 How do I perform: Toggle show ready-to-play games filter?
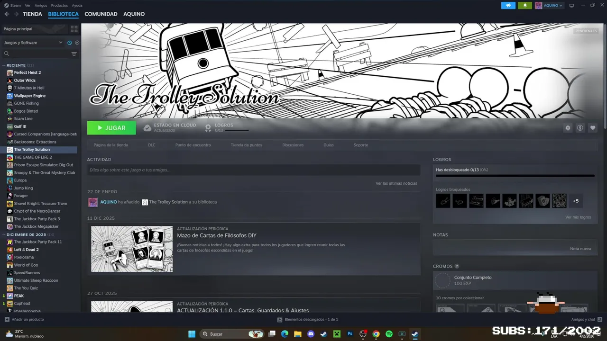pos(77,43)
